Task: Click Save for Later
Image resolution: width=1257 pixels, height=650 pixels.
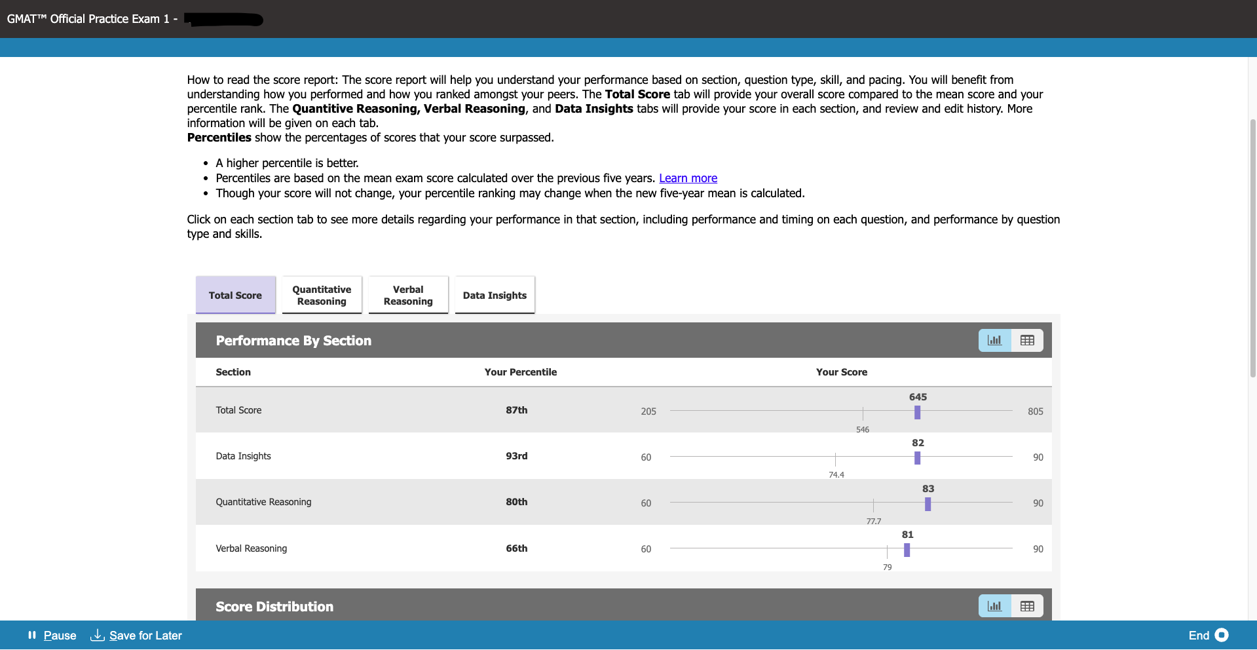Action: pyautogui.click(x=145, y=635)
